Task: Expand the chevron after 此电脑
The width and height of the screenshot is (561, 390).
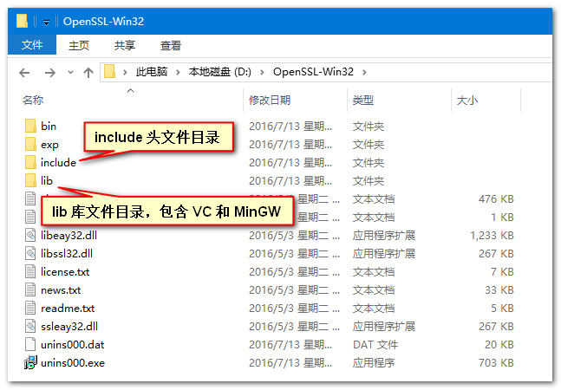Action: tap(178, 72)
